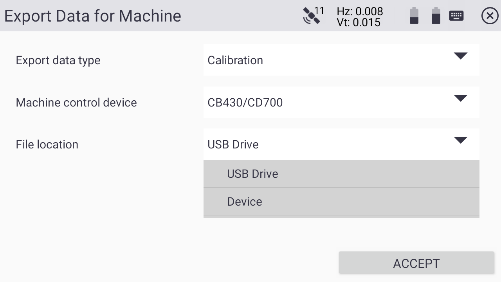The height and width of the screenshot is (282, 501).
Task: Choose USB Drive from the list
Action: tap(341, 174)
